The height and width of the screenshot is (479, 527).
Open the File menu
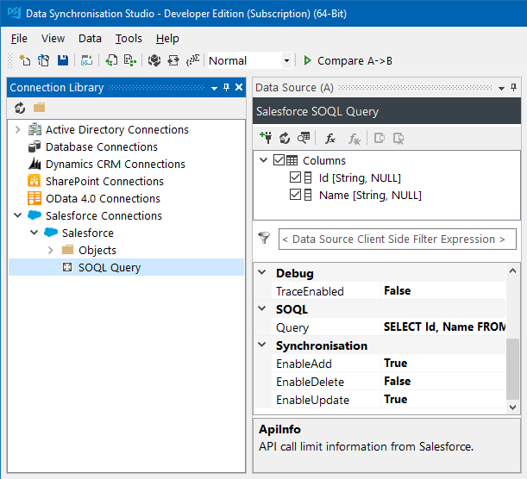pyautogui.click(x=19, y=39)
